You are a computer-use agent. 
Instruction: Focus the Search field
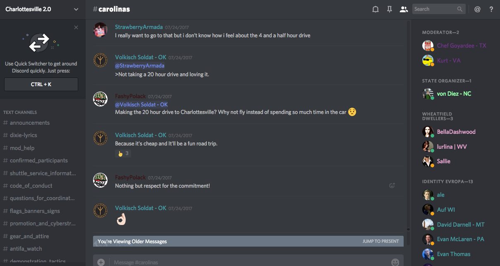pos(434,9)
